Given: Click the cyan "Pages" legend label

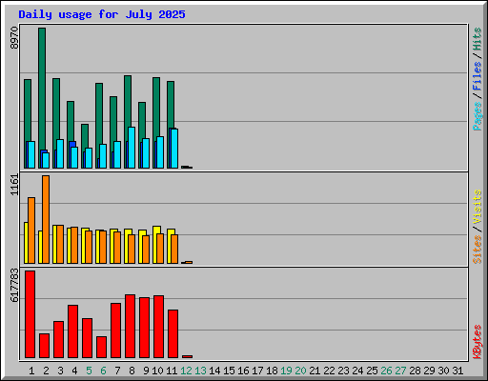Looking at the screenshot, I should pyautogui.click(x=478, y=116).
